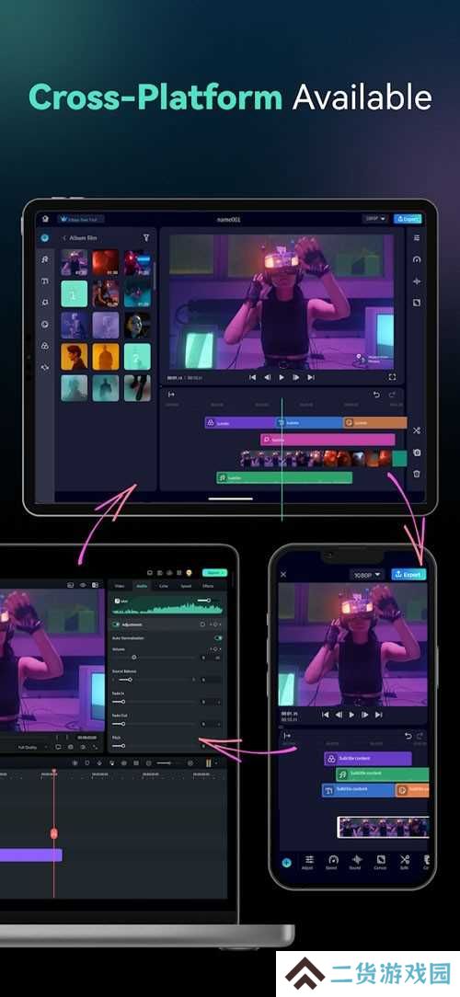
Task: Click fullscreen icon in tablet preview
Action: (x=392, y=377)
